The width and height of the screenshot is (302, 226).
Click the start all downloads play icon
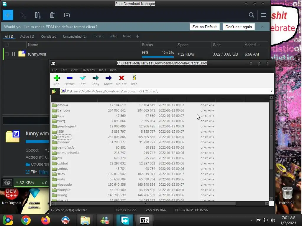(23, 15)
